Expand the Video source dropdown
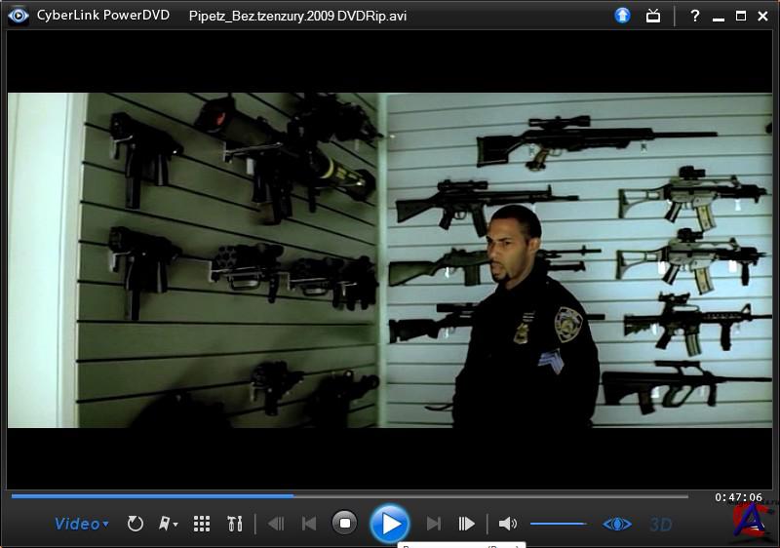780x548 pixels. (x=82, y=525)
